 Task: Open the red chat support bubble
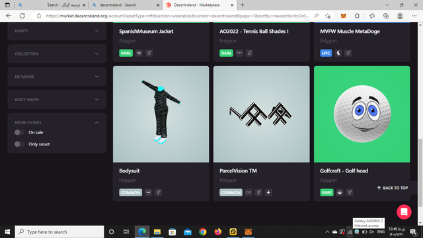(404, 212)
